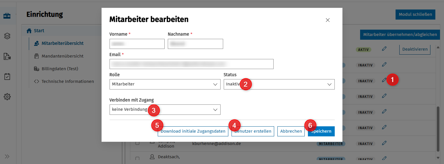444x164 pixels.
Task: Click into the Nachname input field
Action: pyautogui.click(x=195, y=44)
